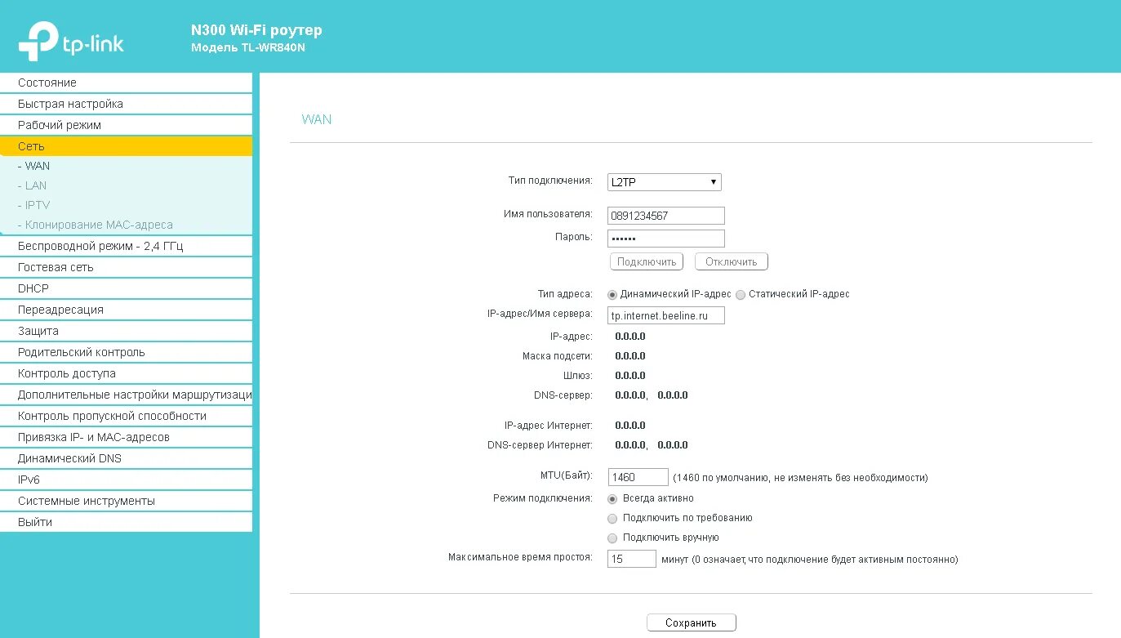Screen dimensions: 1121x638
Task: Select Статический IP-адрес radio button
Action: (x=741, y=294)
